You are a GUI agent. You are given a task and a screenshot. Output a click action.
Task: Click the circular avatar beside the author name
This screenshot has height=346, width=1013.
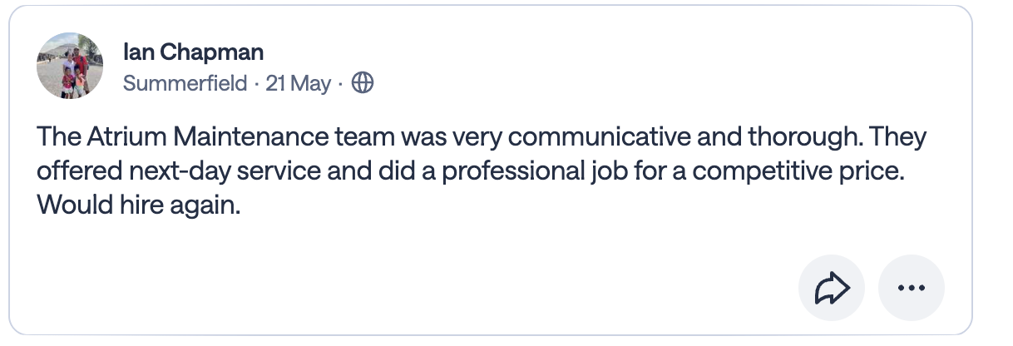click(70, 66)
